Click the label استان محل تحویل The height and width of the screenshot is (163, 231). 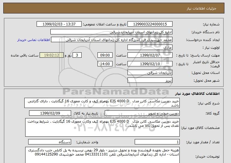coord(205,73)
